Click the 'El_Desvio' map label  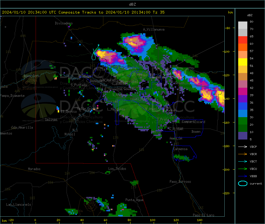click(x=69, y=112)
